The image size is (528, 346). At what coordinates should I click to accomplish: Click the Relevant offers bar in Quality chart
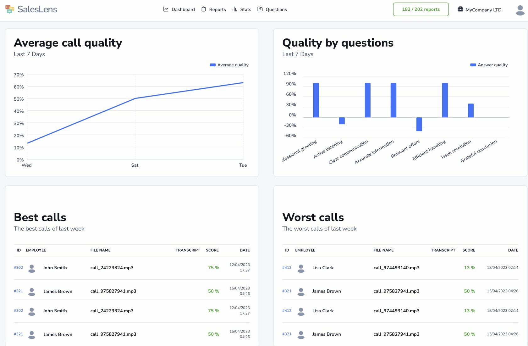(419, 124)
